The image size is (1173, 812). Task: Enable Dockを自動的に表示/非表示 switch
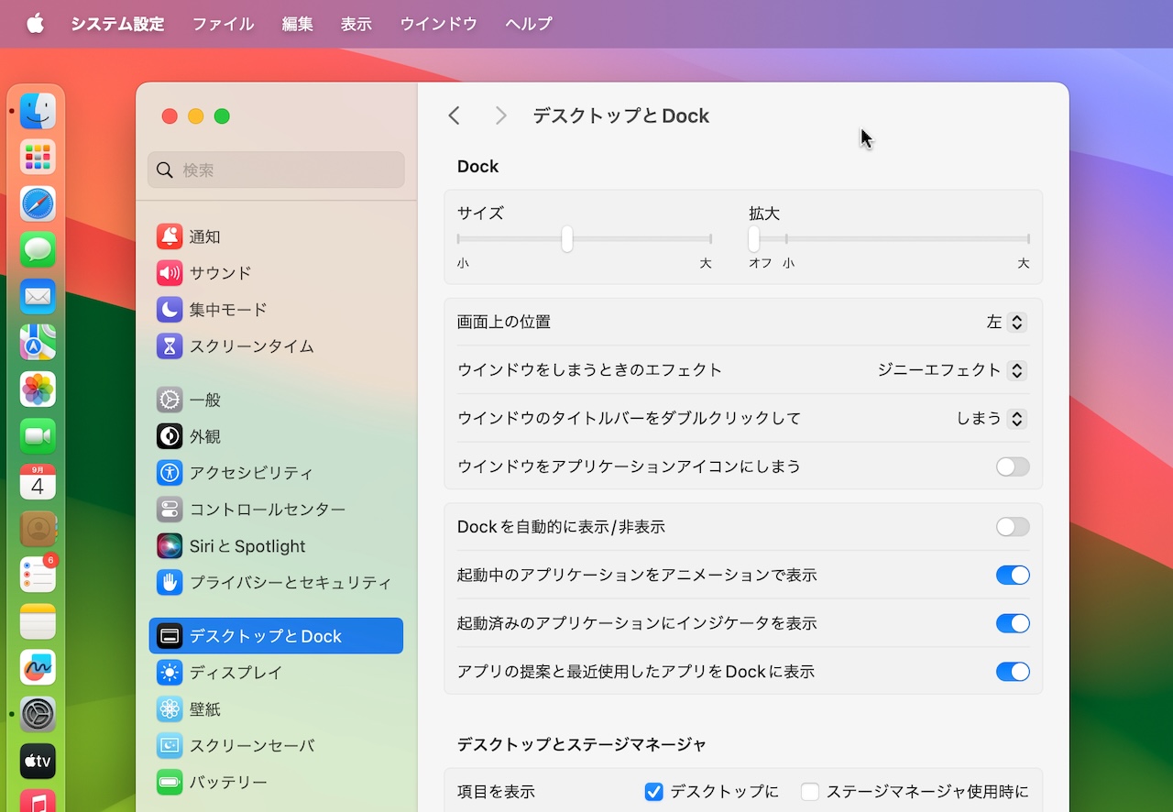pos(1013,527)
